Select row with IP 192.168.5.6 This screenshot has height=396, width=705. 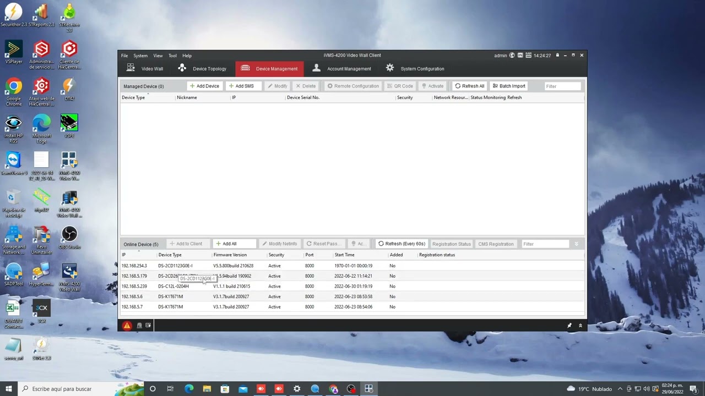[352, 296]
